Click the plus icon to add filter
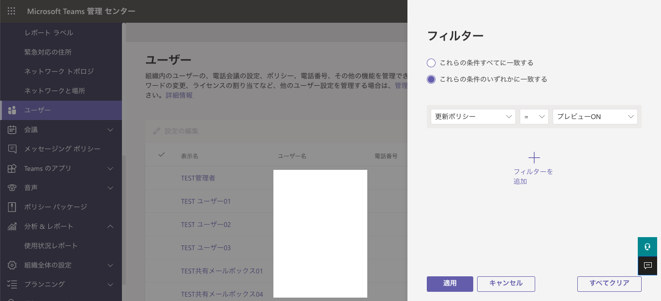The width and height of the screenshot is (661, 301). (534, 158)
